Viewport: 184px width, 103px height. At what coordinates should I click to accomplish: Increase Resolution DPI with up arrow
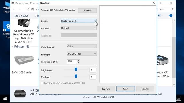click(78, 60)
